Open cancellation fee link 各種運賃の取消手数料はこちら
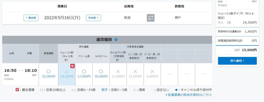This screenshot has width=264, height=102. (x=188, y=95)
